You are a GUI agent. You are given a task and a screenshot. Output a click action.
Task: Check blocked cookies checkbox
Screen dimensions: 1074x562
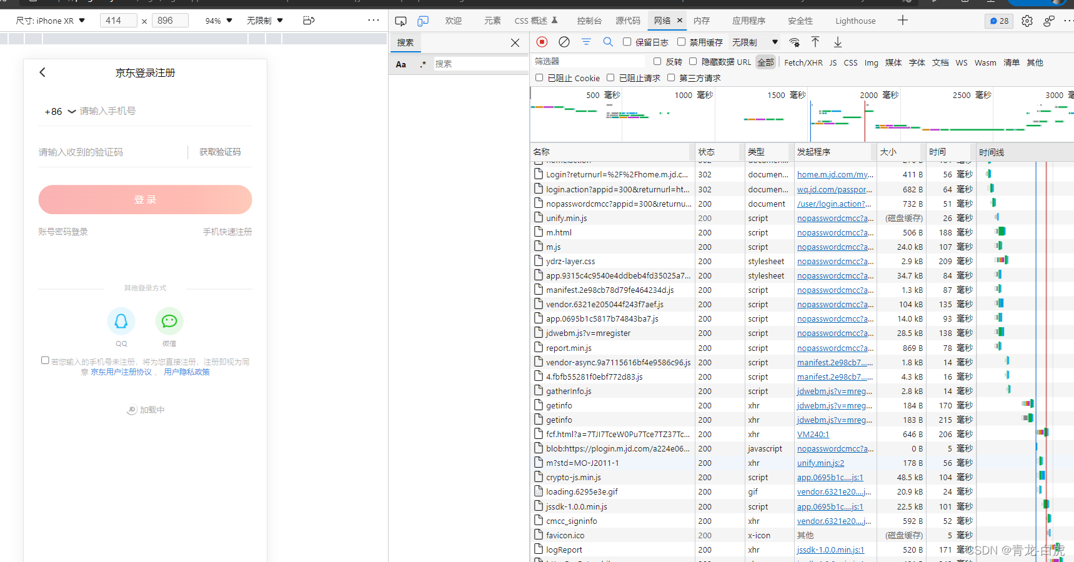click(x=539, y=77)
